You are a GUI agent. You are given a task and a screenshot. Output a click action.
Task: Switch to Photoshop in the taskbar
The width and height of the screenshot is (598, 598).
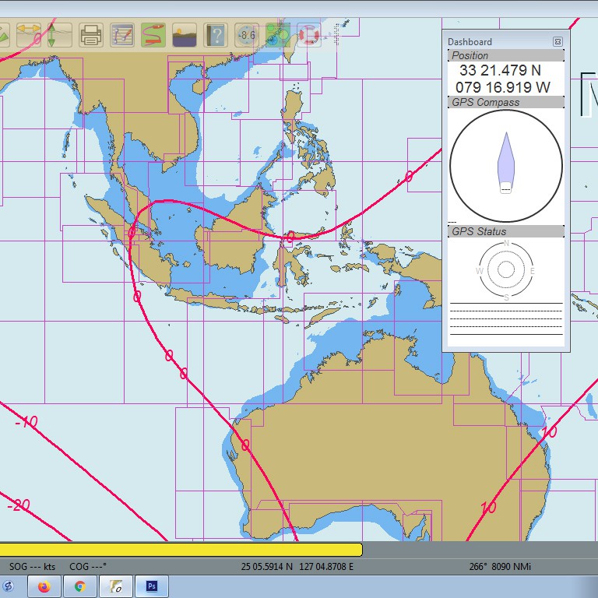pos(152,586)
